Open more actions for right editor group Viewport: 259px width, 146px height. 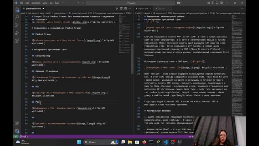click(x=242, y=9)
